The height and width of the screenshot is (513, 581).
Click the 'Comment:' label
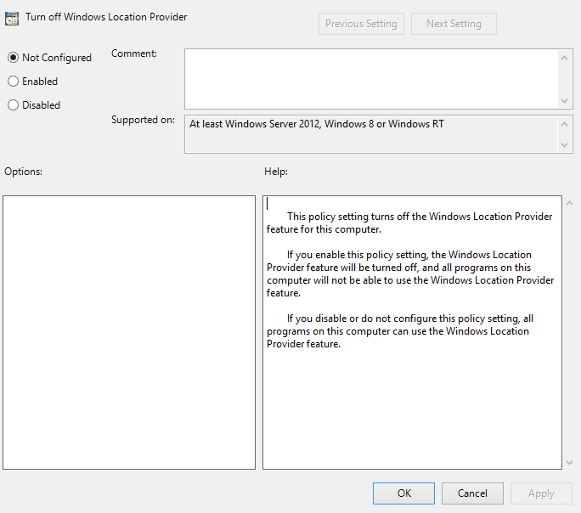click(x=134, y=54)
